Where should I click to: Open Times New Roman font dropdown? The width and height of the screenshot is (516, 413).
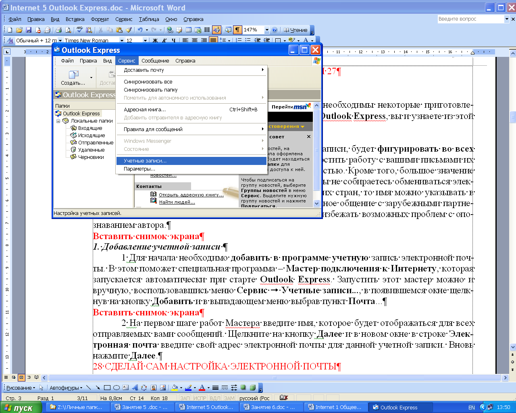coord(122,40)
